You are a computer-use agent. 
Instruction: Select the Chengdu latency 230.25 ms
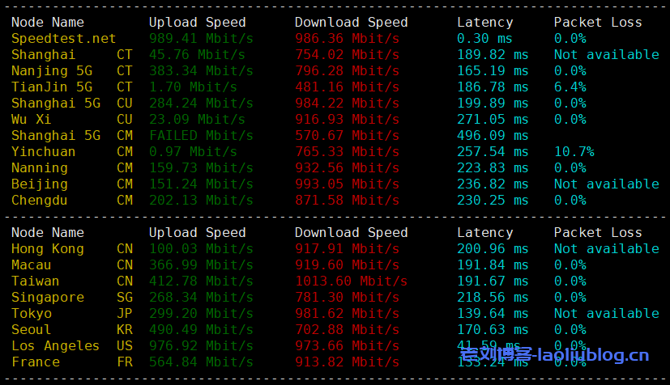point(493,201)
